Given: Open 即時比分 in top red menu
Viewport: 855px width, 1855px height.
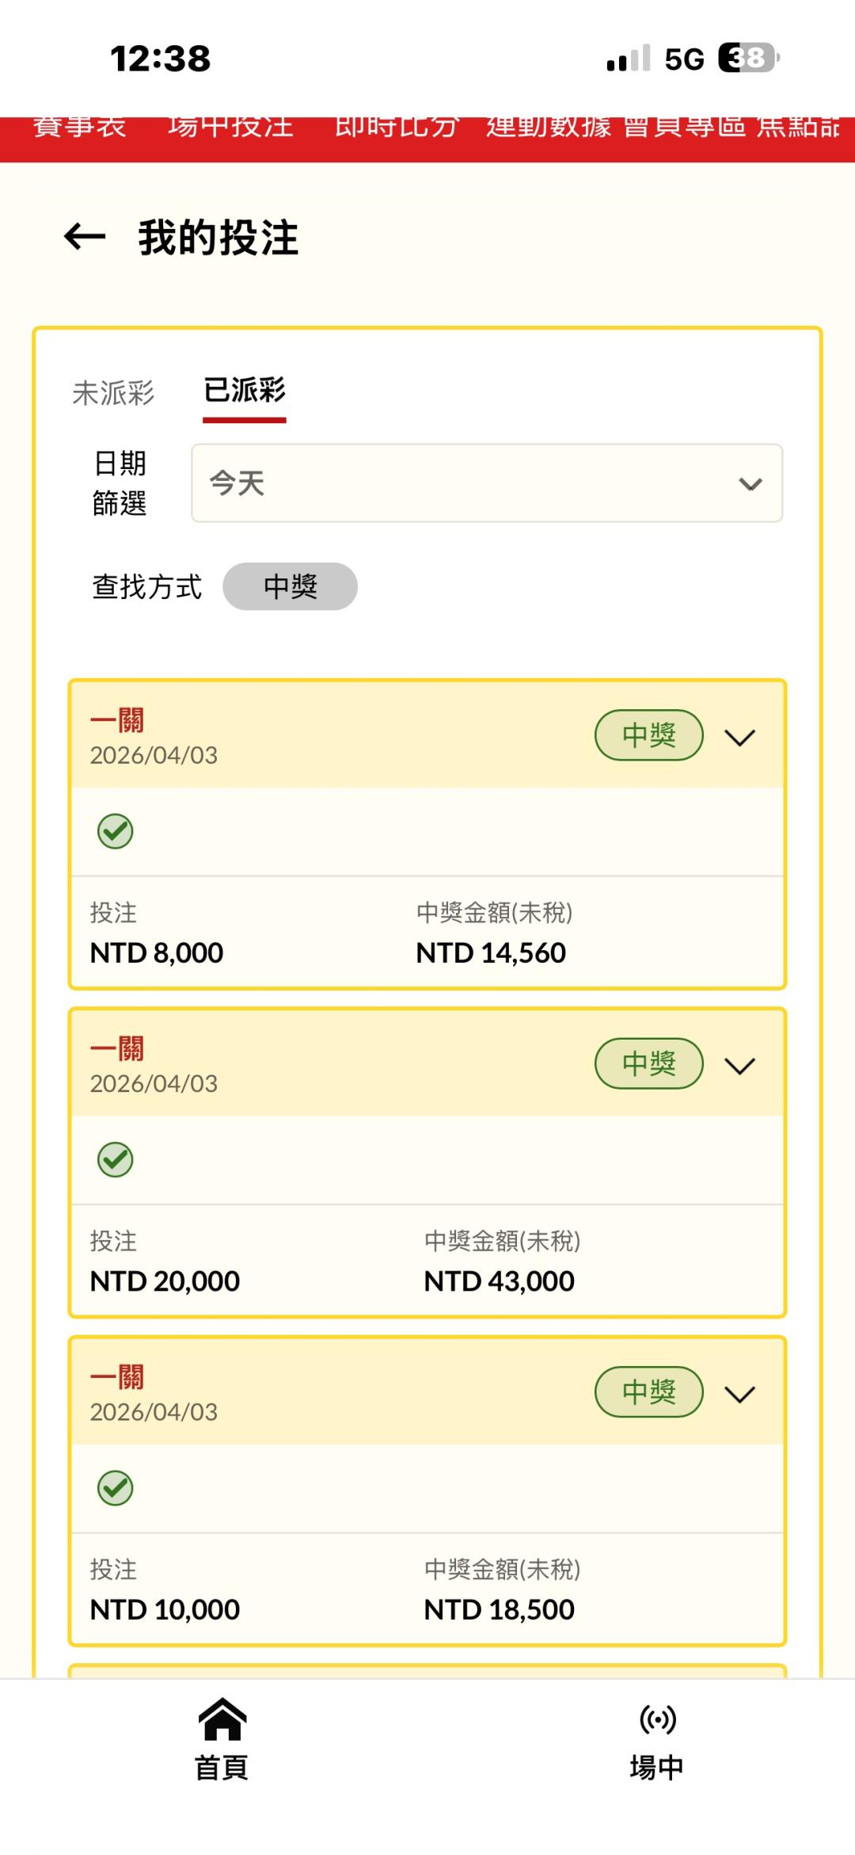Looking at the screenshot, I should (396, 127).
